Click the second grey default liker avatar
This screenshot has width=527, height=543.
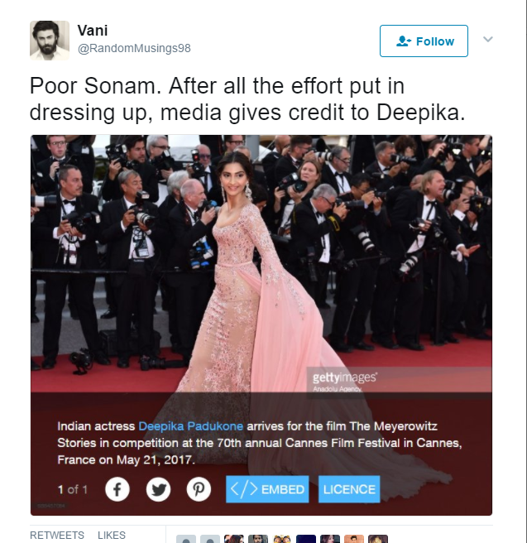(210, 539)
